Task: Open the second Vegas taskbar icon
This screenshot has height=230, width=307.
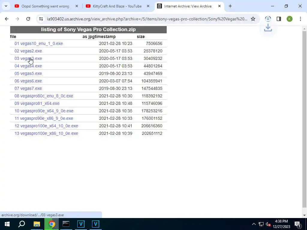Action: (96, 224)
